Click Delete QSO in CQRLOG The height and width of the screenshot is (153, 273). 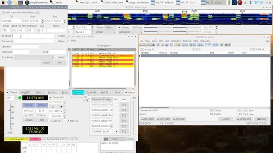(x=244, y=119)
